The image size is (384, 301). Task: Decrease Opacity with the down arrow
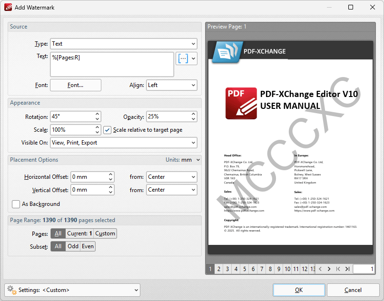click(x=193, y=119)
